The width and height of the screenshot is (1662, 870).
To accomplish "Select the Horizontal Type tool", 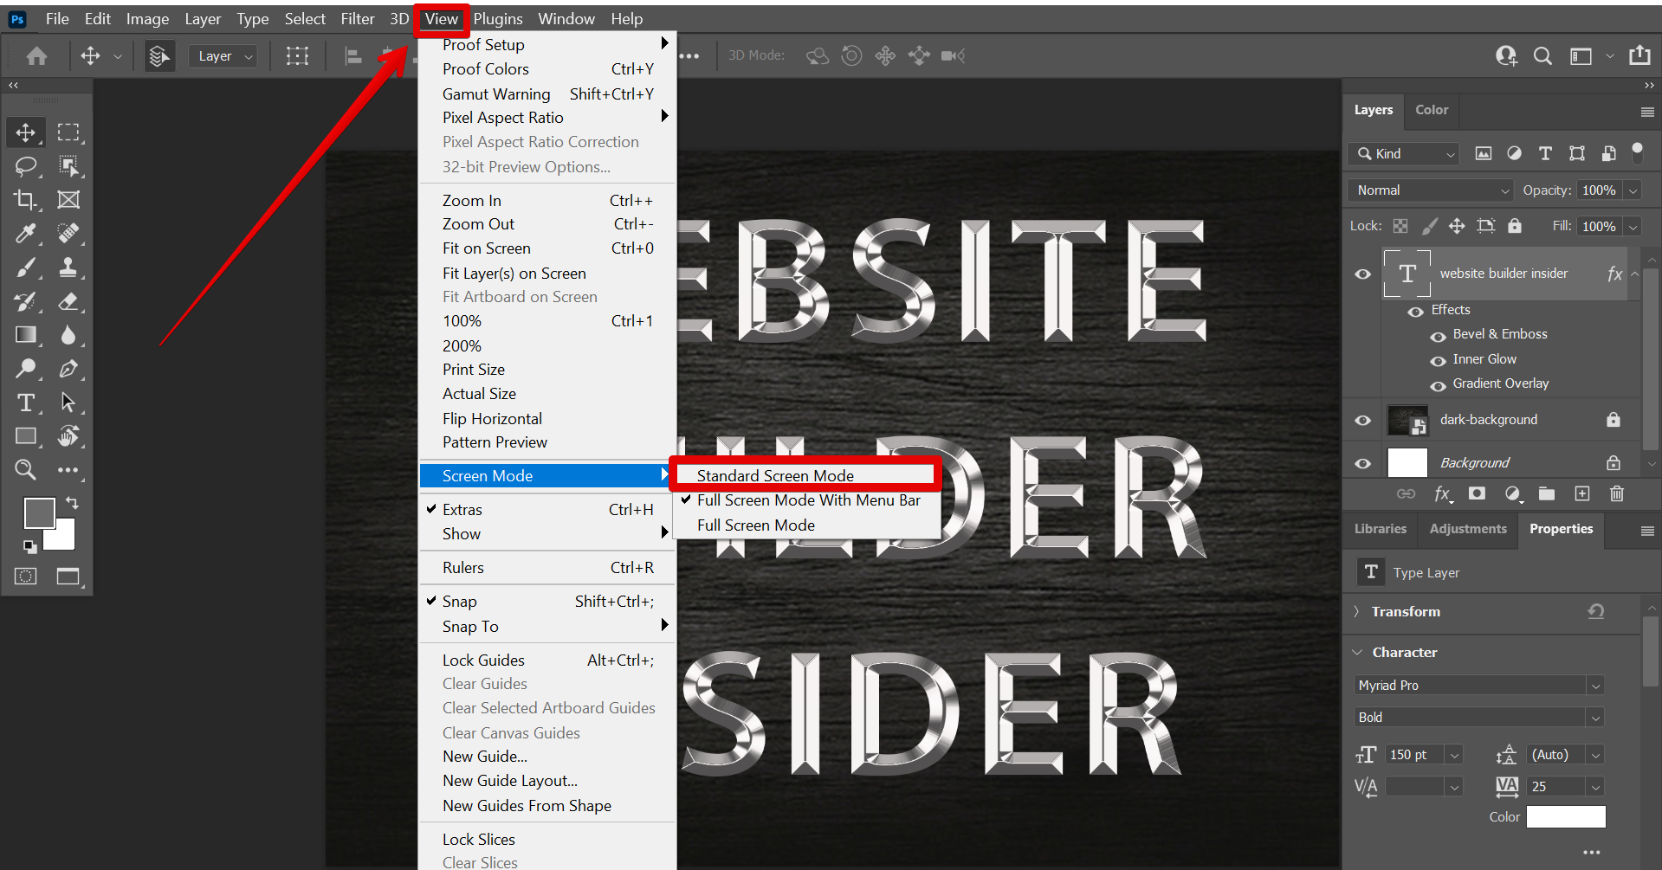I will point(25,403).
